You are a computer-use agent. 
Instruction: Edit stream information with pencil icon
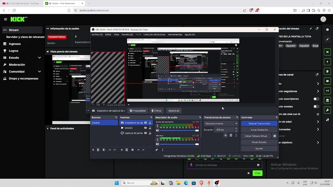click(311, 29)
